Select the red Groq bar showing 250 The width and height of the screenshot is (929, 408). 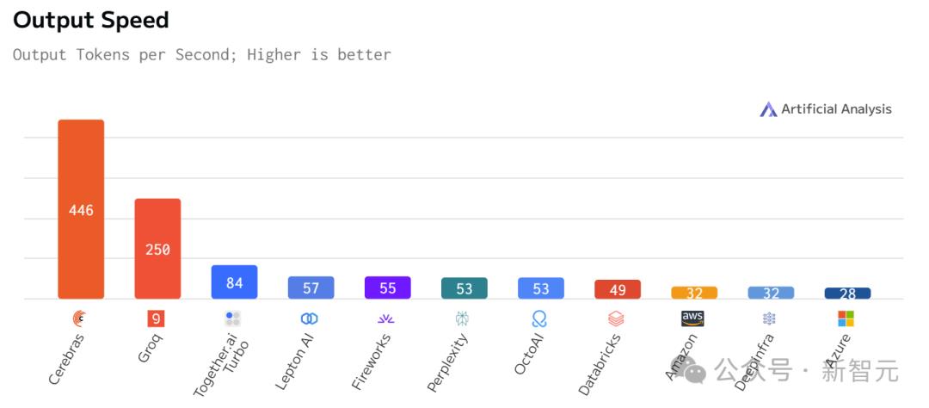click(x=157, y=249)
